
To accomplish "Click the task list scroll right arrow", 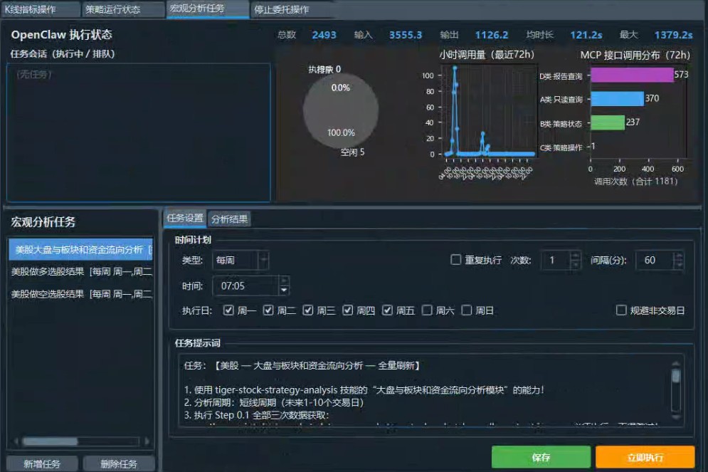I will pyautogui.click(x=147, y=441).
